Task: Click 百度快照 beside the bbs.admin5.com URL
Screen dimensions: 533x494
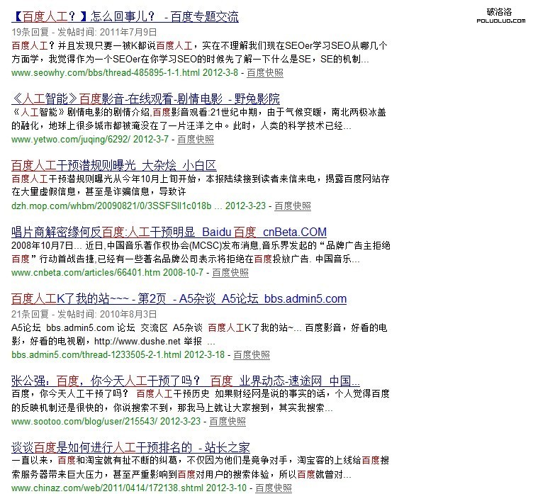Action: tap(252, 354)
